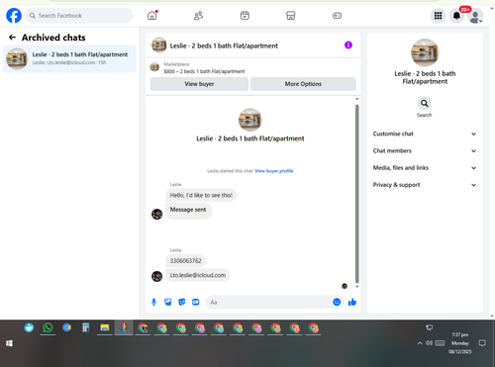Choose a GIF from the GIF icon
The height and width of the screenshot is (367, 495).
tap(196, 302)
